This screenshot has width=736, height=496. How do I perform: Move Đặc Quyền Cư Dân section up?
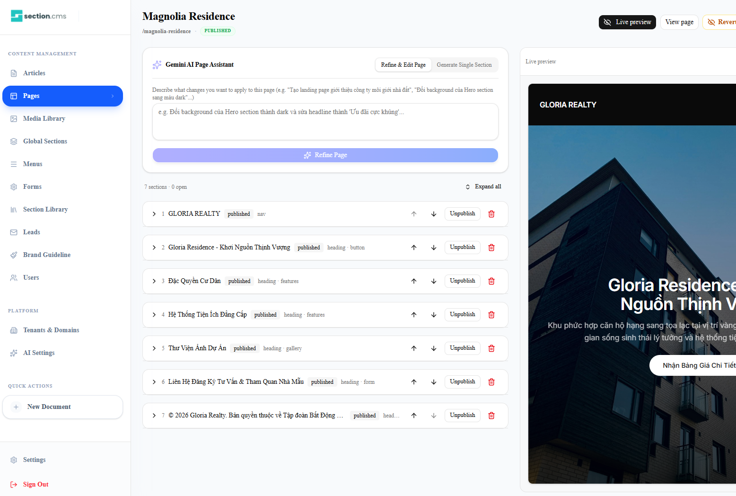click(x=414, y=281)
